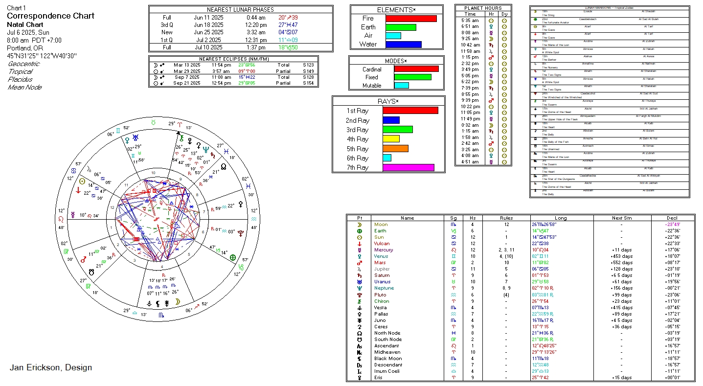Image resolution: width=703 pixels, height=386 pixels.
Task: Click the Saturn icon in the planet table
Action: click(360, 275)
